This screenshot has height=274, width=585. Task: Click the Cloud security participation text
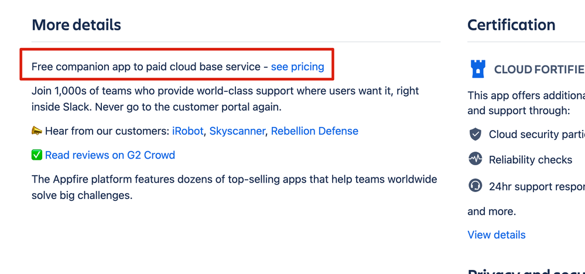[537, 135]
